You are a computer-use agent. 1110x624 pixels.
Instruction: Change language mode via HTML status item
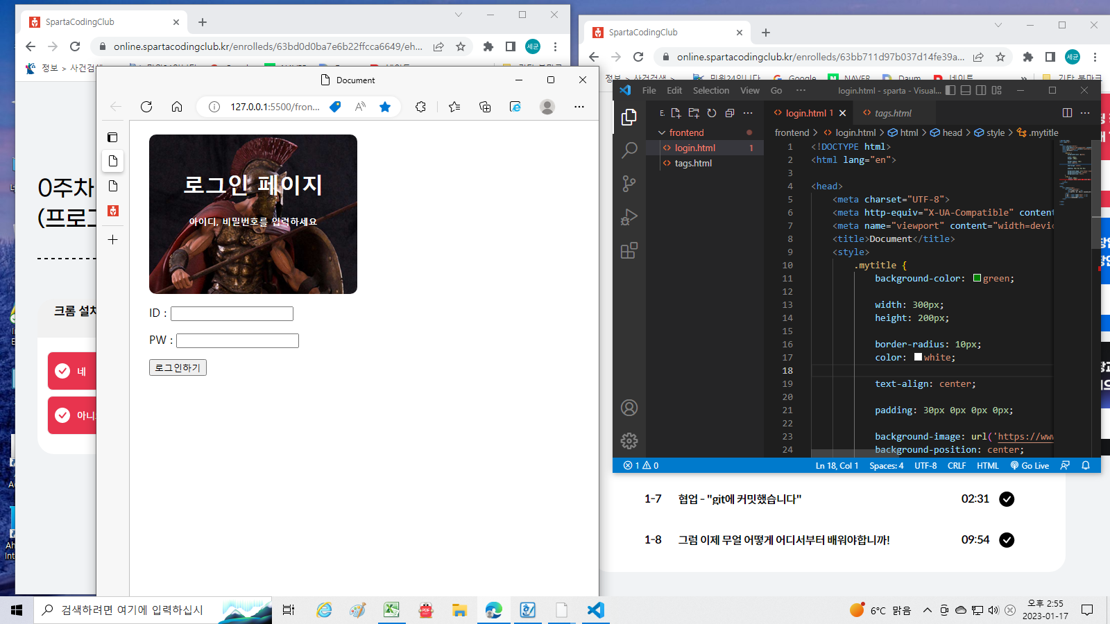(988, 465)
